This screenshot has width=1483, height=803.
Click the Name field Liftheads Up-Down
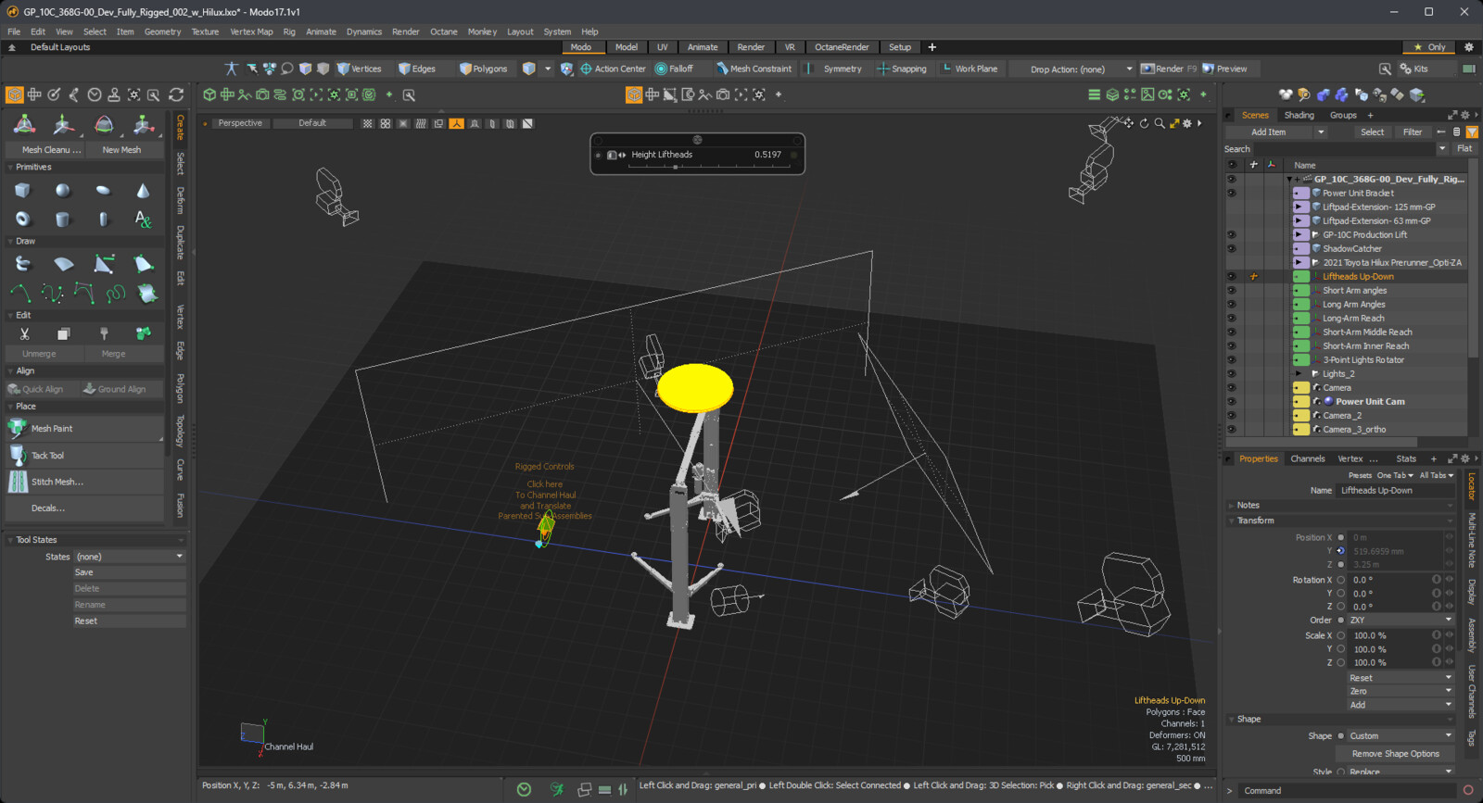click(1395, 491)
